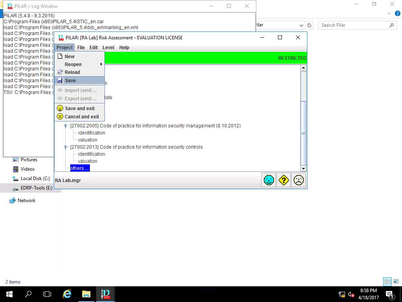Open Pictures in Explorer sidebar

[x=29, y=160]
